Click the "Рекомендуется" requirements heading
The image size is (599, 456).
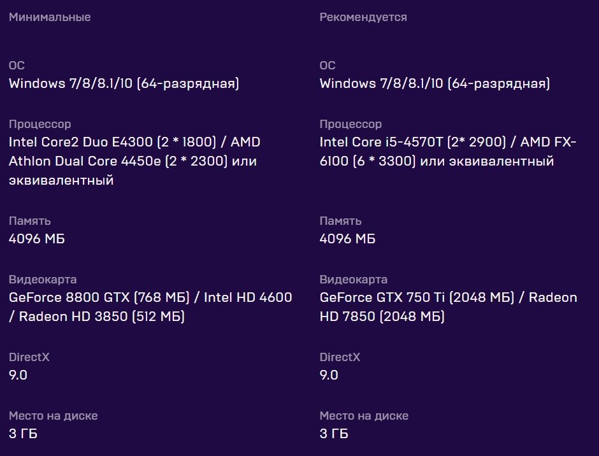tap(363, 17)
